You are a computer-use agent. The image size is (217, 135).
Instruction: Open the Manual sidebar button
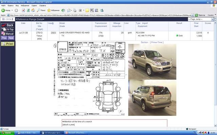(7, 34)
